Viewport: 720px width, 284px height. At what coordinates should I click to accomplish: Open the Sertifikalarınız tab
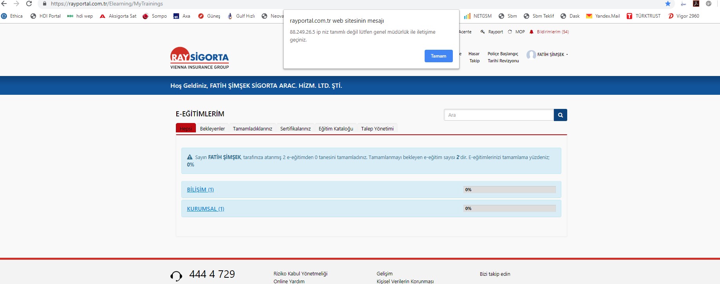tap(295, 128)
